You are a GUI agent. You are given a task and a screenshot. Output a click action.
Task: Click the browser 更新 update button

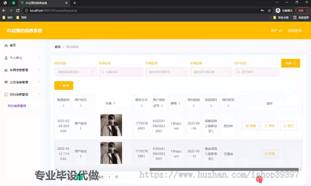301,10
